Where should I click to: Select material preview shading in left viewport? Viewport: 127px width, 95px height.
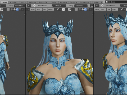17,9
